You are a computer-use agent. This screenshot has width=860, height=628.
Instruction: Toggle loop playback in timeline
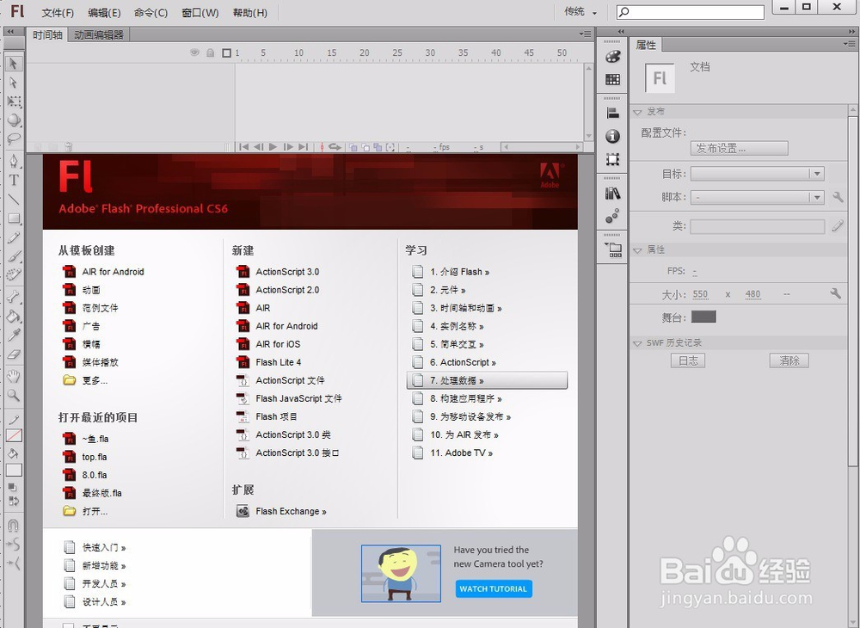coord(335,147)
